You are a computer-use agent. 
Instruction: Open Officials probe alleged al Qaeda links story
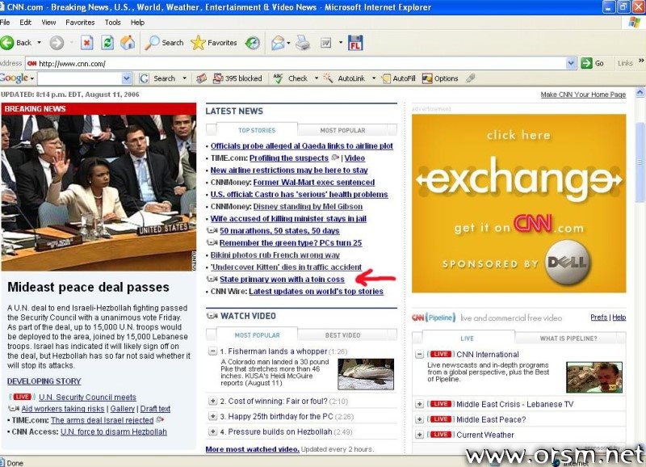(301, 146)
